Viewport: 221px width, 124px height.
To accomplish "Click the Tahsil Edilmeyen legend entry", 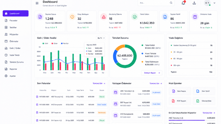I will coord(150,63).
